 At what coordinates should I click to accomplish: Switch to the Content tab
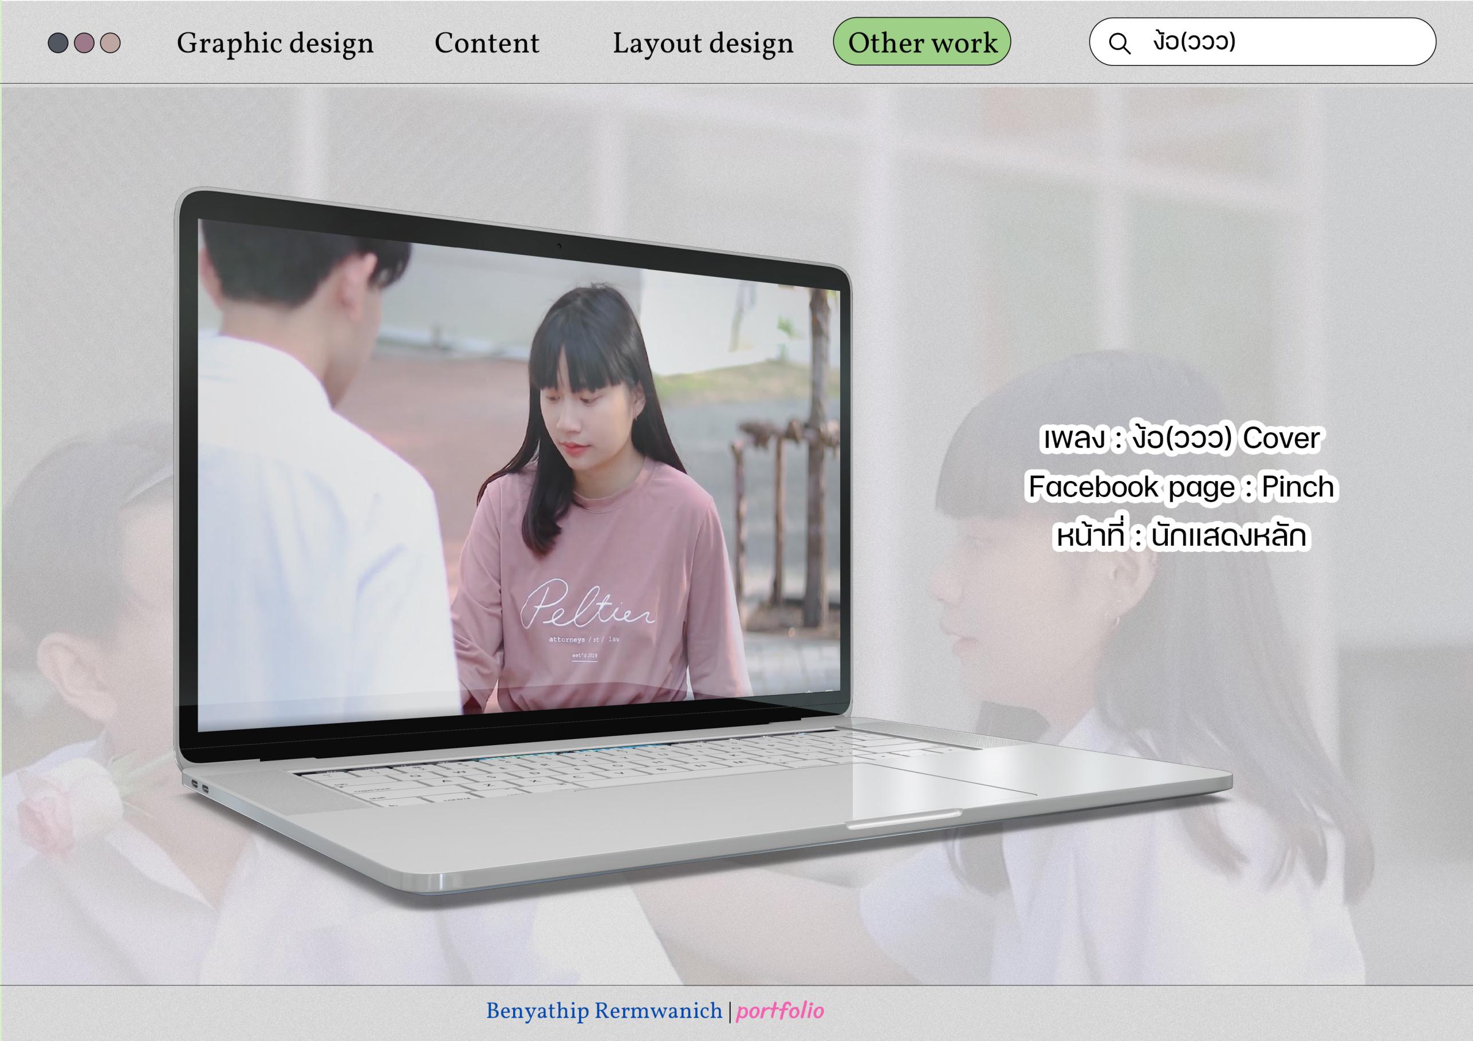486,43
